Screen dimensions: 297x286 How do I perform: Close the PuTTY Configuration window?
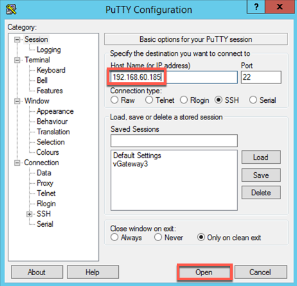pos(280,7)
